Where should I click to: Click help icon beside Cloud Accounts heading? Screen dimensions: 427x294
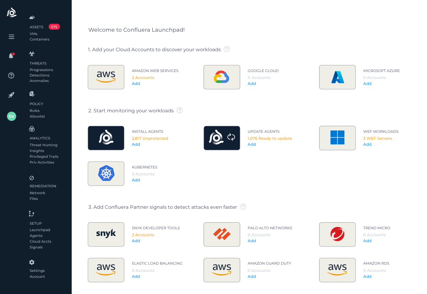(227, 49)
